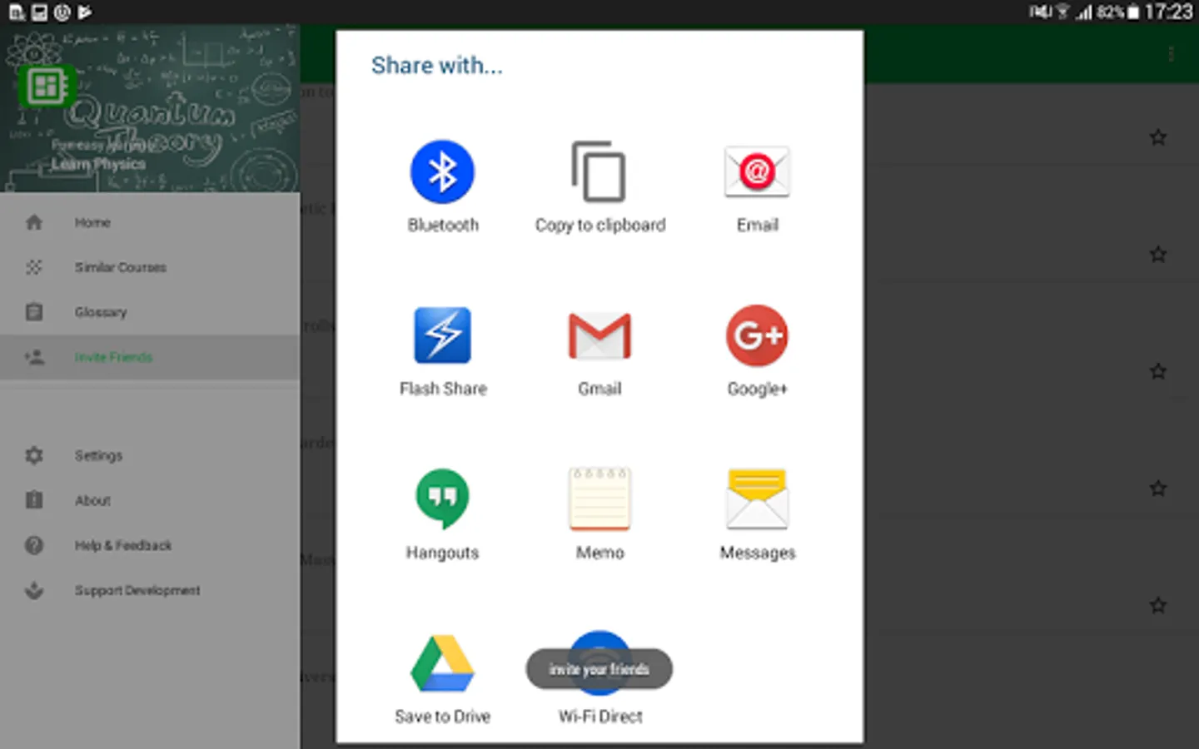Open the Hangouts share icon
Viewport: 1199px width, 749px height.
click(442, 499)
